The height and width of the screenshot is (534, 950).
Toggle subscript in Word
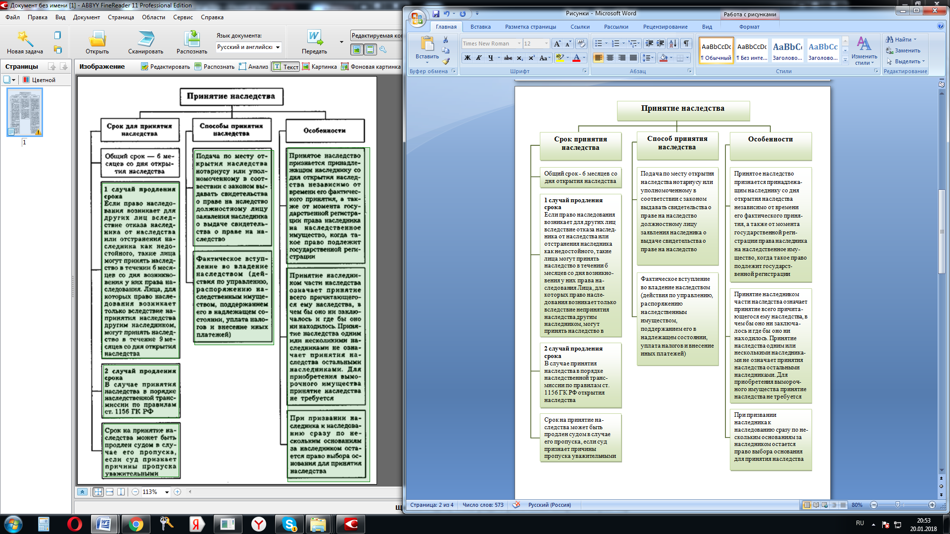pyautogui.click(x=520, y=58)
